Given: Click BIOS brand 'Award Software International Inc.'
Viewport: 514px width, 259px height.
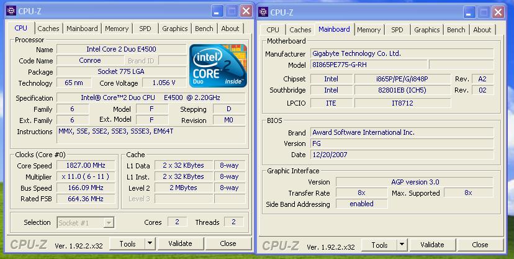Looking at the screenshot, I should pos(402,132).
